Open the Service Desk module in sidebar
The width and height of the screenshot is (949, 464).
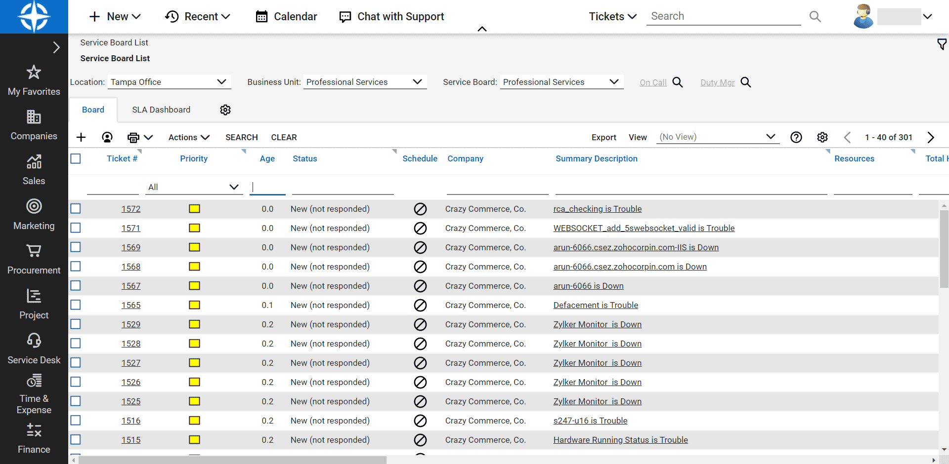(x=34, y=348)
